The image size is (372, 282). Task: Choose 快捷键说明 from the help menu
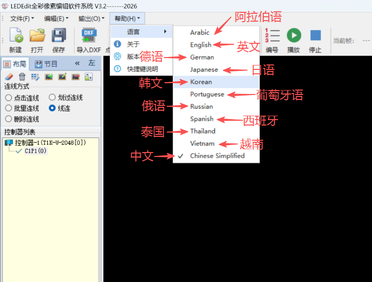pos(141,69)
